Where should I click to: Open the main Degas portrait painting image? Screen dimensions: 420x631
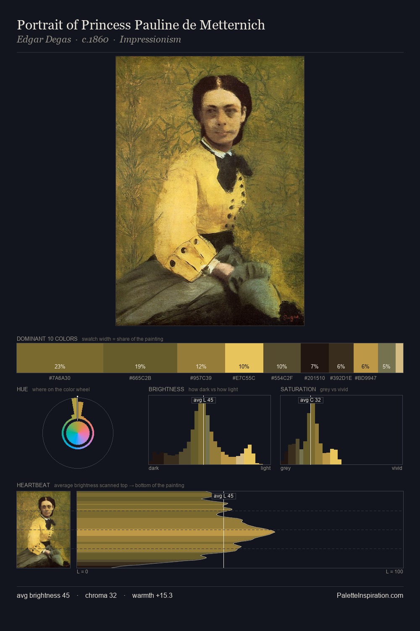click(x=210, y=191)
